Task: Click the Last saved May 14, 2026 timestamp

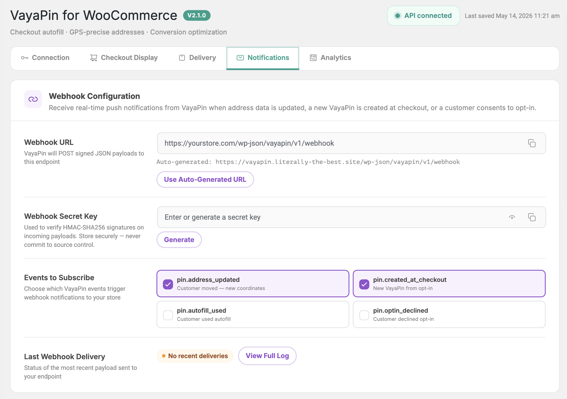Action: click(512, 16)
